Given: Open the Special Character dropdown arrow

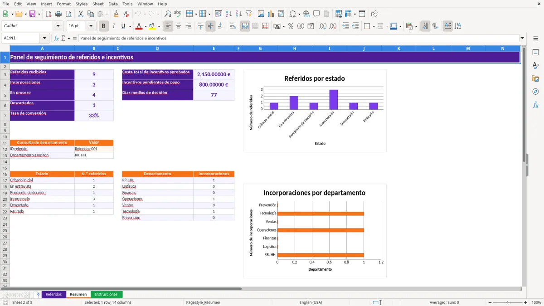Looking at the screenshot, I should pos(299,14).
